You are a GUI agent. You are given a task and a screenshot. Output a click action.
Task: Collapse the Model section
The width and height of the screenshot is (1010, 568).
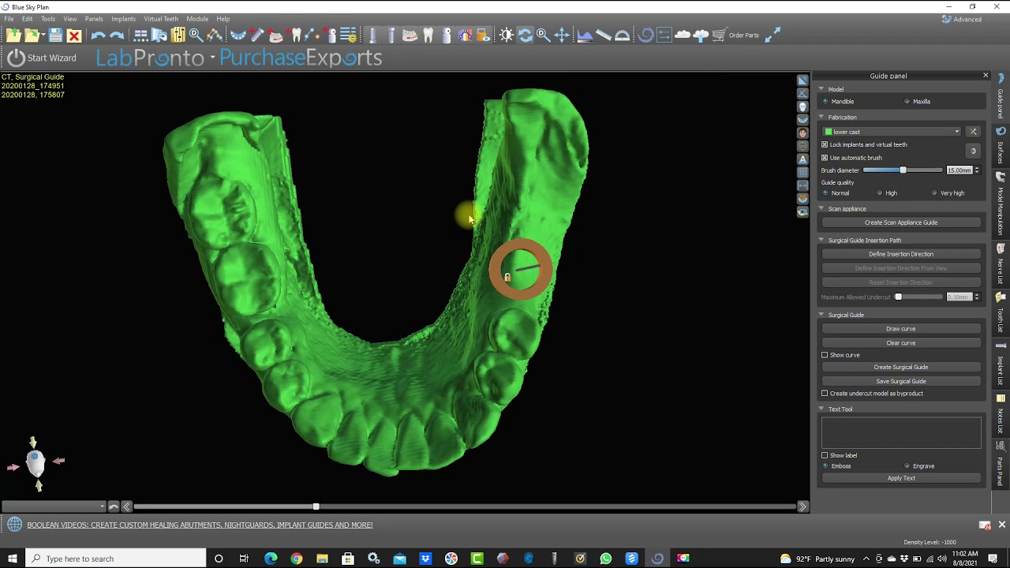(821, 89)
